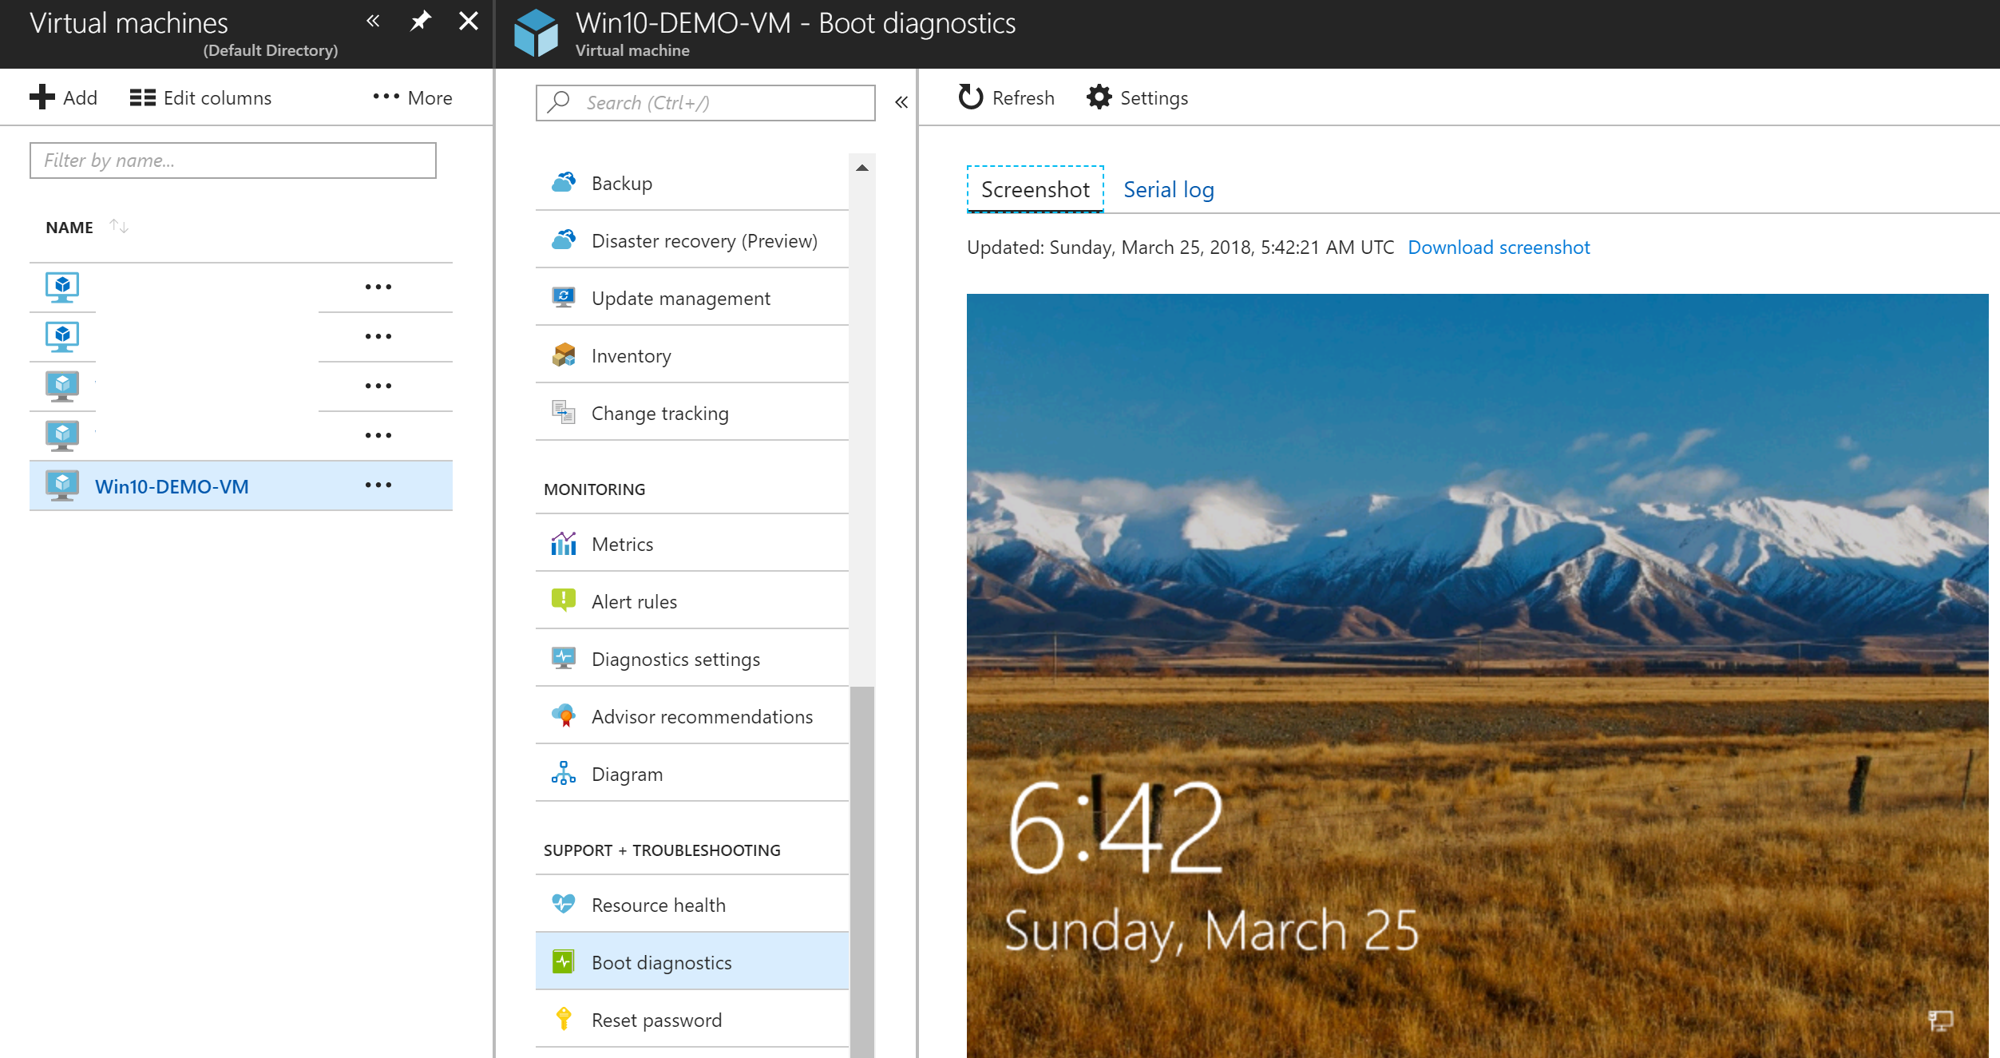This screenshot has width=2000, height=1058.
Task: Open Resource health
Action: 658,905
